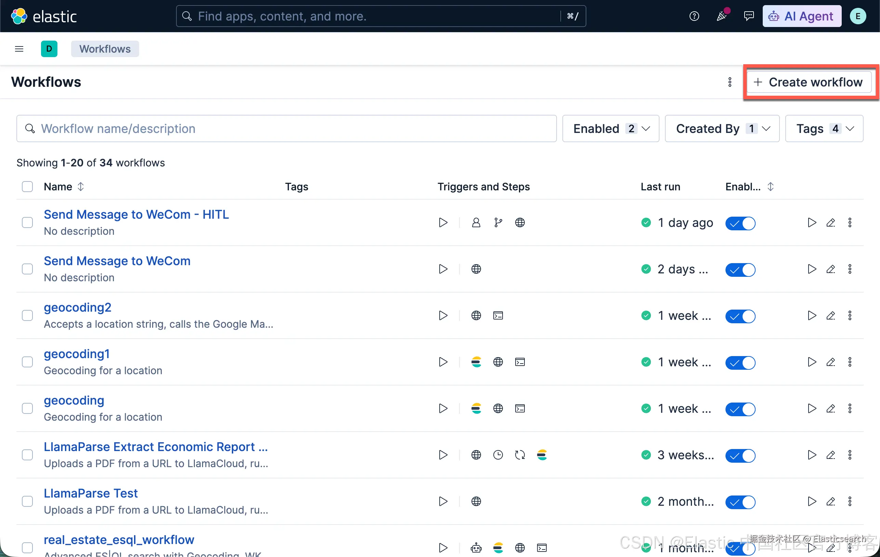Click the Last run column header

[x=661, y=187]
